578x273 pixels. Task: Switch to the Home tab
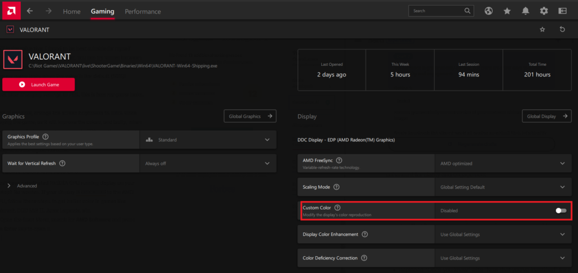coord(72,11)
